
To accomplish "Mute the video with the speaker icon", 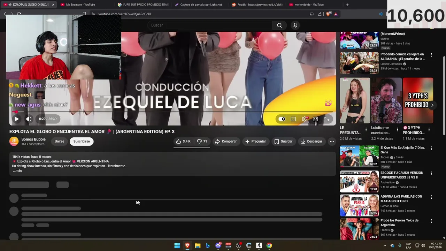I will pos(29,119).
